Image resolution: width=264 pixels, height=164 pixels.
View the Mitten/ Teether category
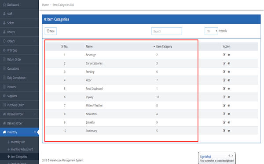[x=229, y=105]
